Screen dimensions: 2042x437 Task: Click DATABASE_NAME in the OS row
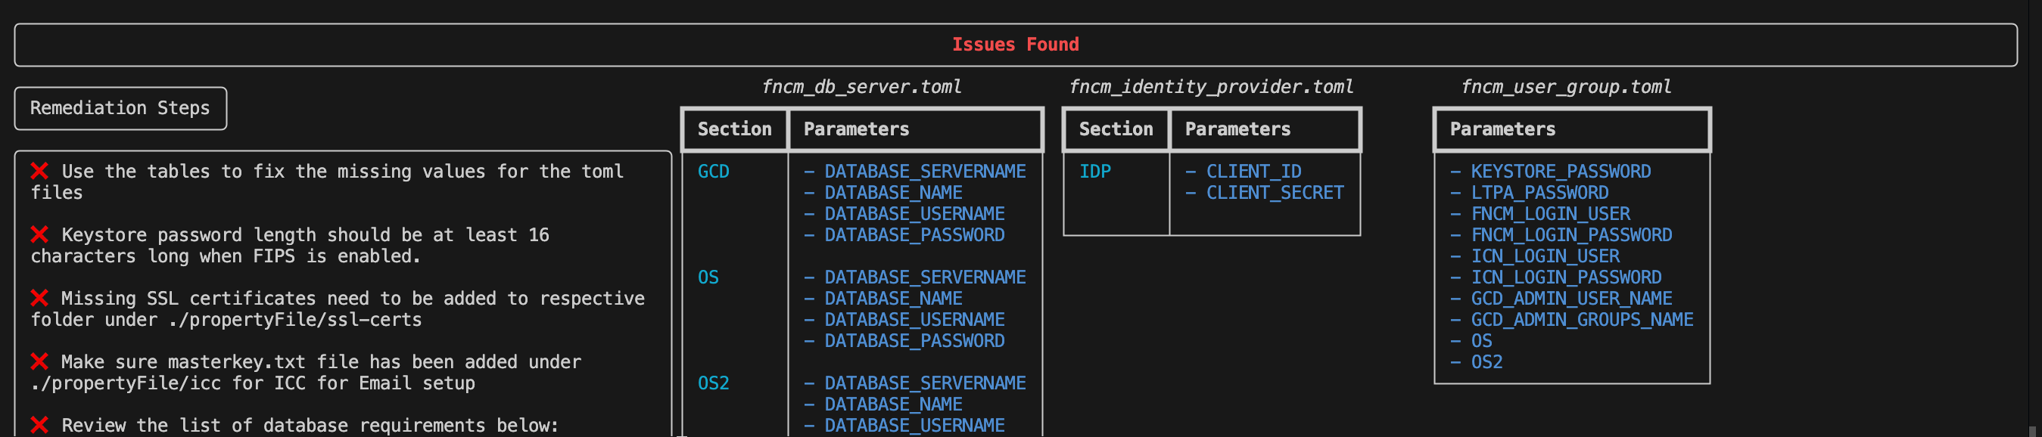tap(893, 299)
